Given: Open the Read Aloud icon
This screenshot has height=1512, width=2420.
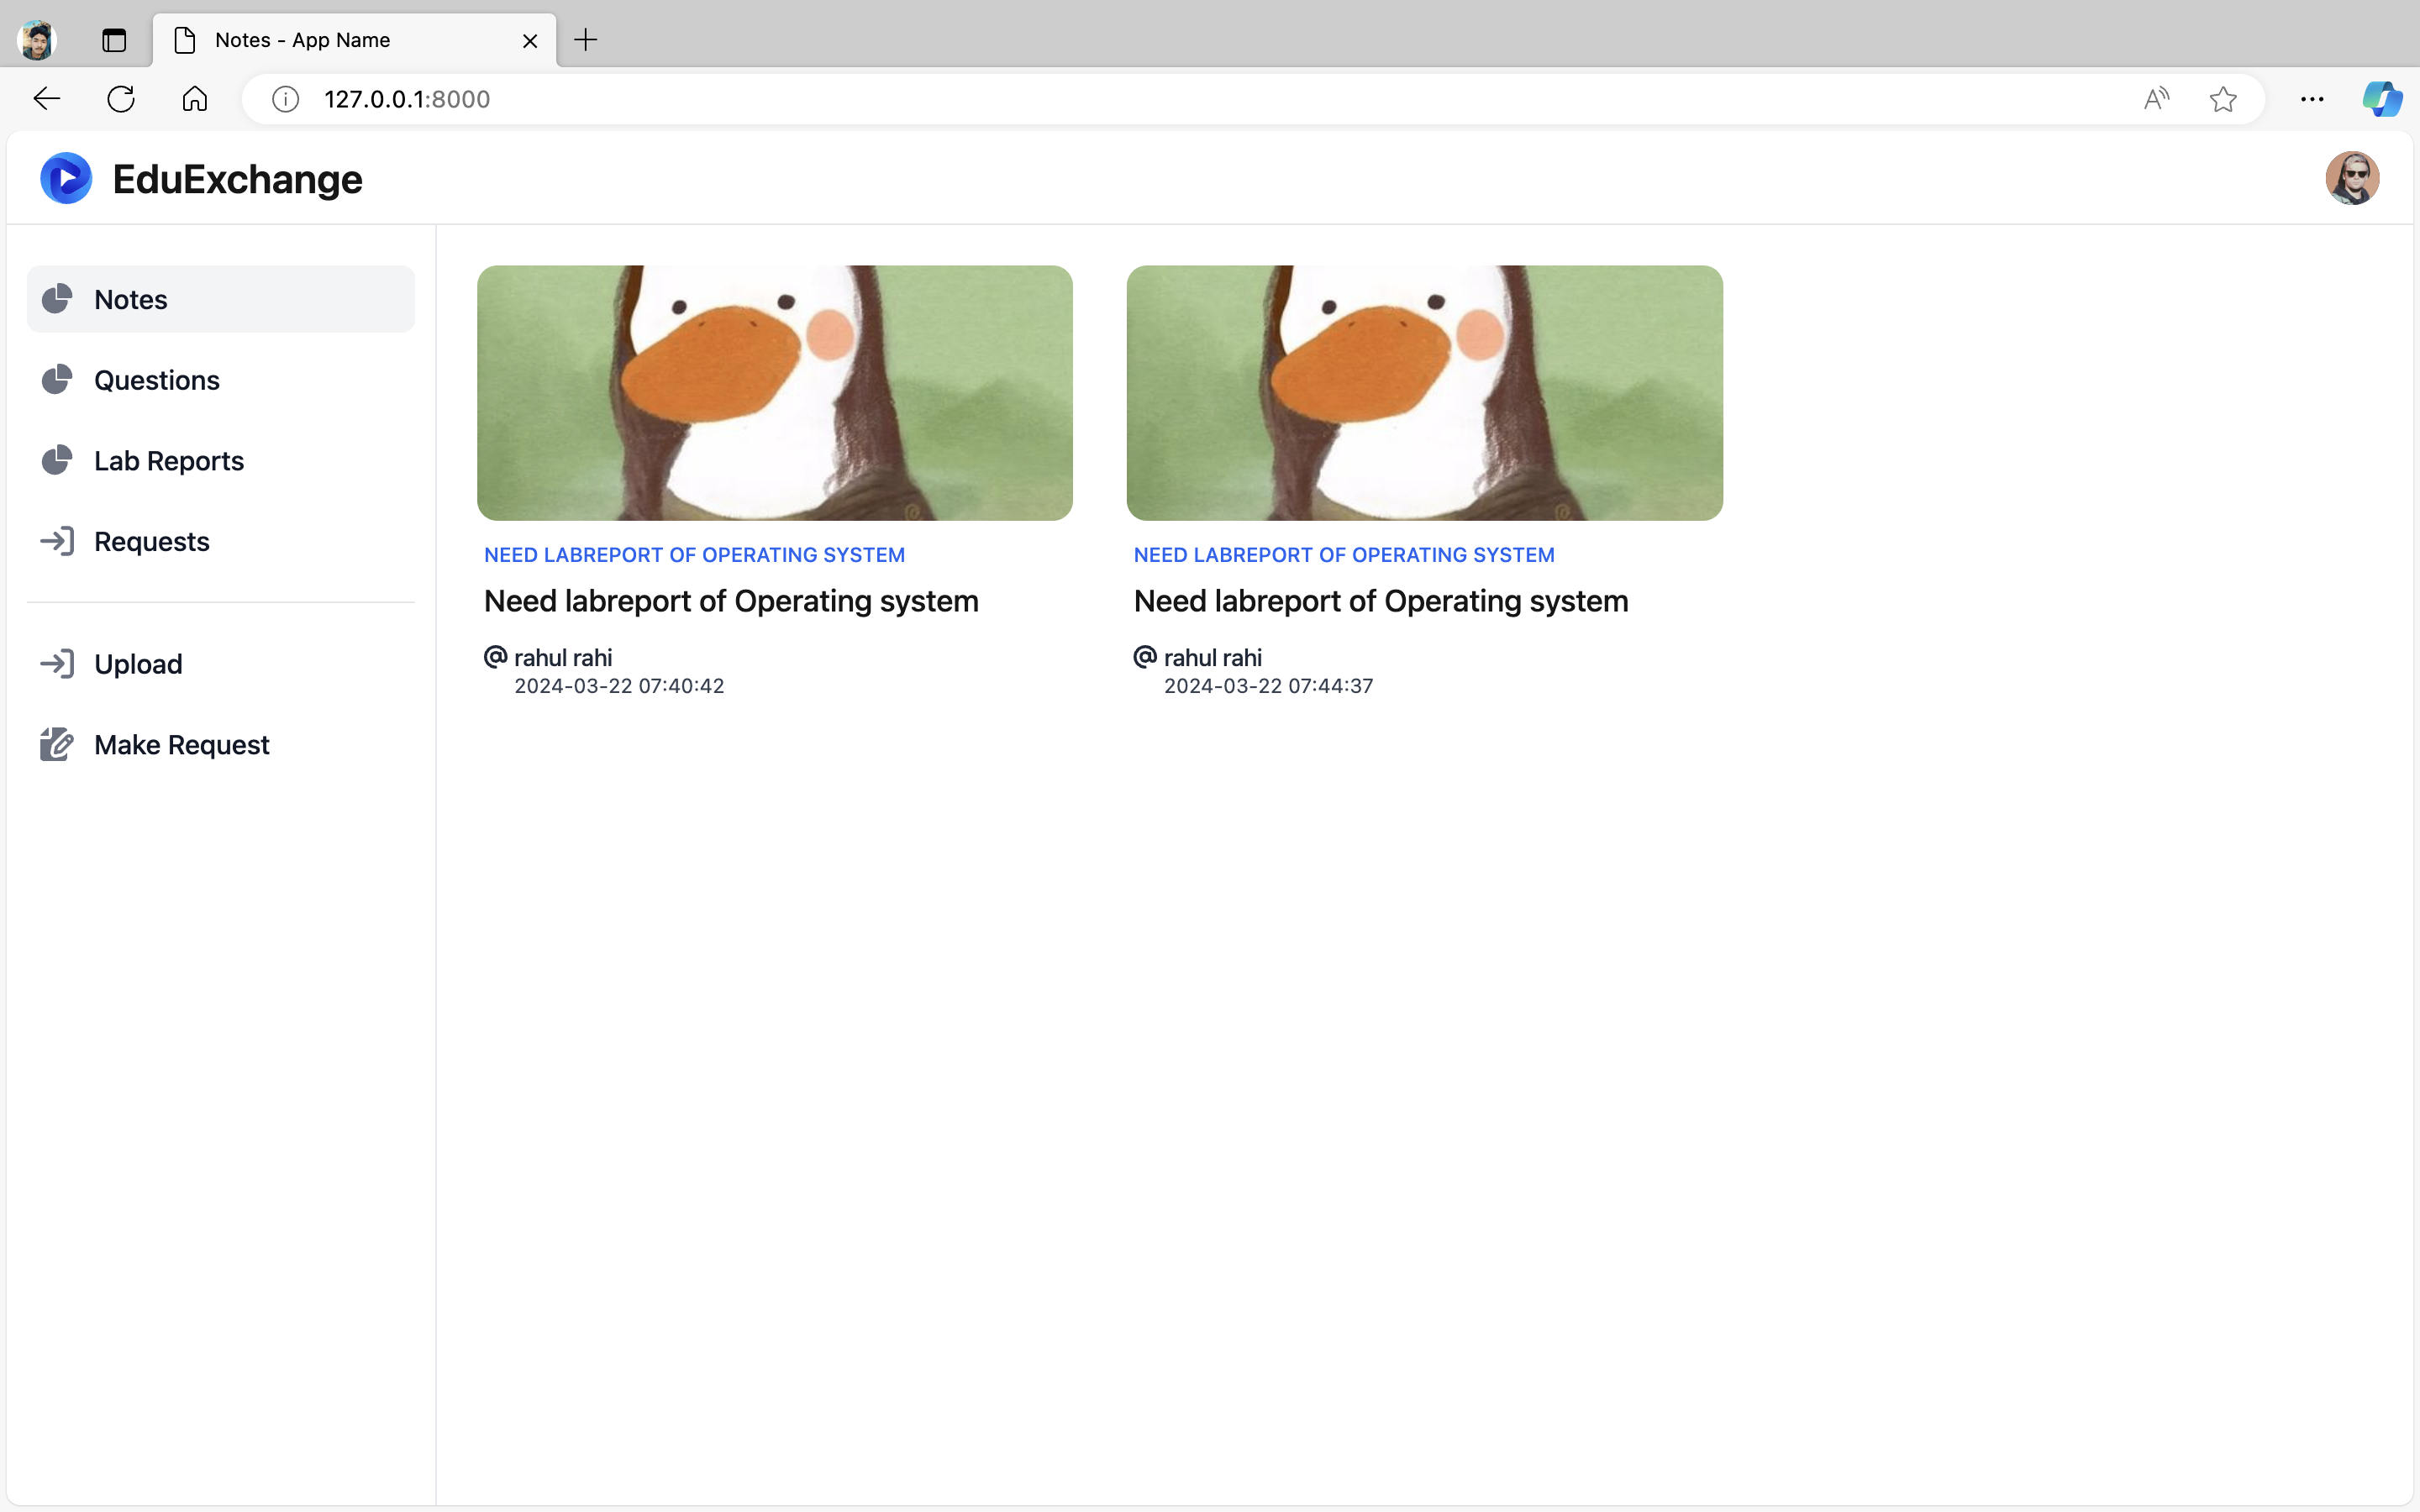Looking at the screenshot, I should (2156, 99).
